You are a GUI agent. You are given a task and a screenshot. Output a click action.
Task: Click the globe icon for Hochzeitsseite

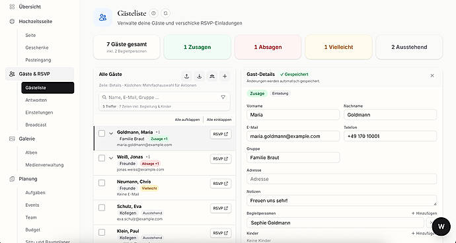(x=12, y=22)
